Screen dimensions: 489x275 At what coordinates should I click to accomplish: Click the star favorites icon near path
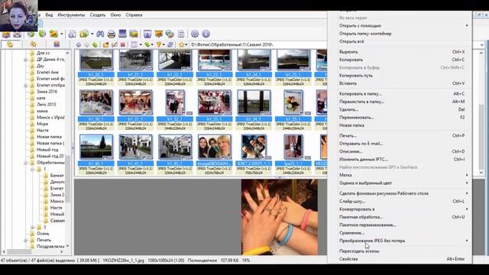tap(181, 44)
